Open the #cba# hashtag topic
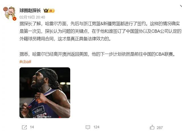 click(x=25, y=61)
